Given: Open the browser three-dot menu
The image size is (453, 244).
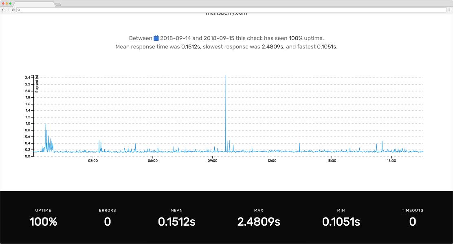Looking at the screenshot, I should pos(449,10).
